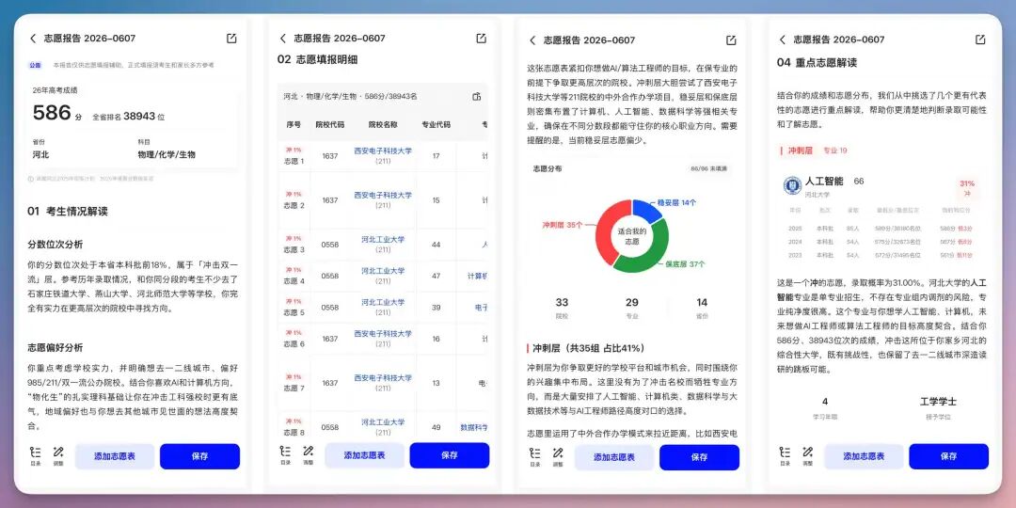Image resolution: width=1016 pixels, height=508 pixels.
Task: Copy the 志愿填报明细 table via its header icon
Action: point(476,97)
